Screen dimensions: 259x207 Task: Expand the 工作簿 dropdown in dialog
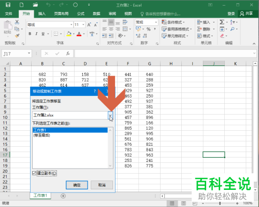[110, 115]
